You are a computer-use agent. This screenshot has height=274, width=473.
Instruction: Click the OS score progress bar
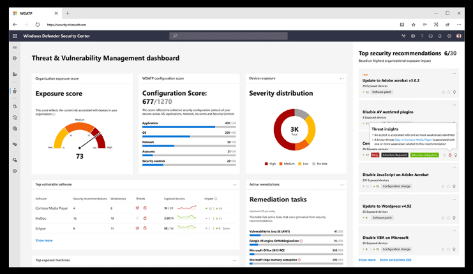pyautogui.click(x=189, y=136)
